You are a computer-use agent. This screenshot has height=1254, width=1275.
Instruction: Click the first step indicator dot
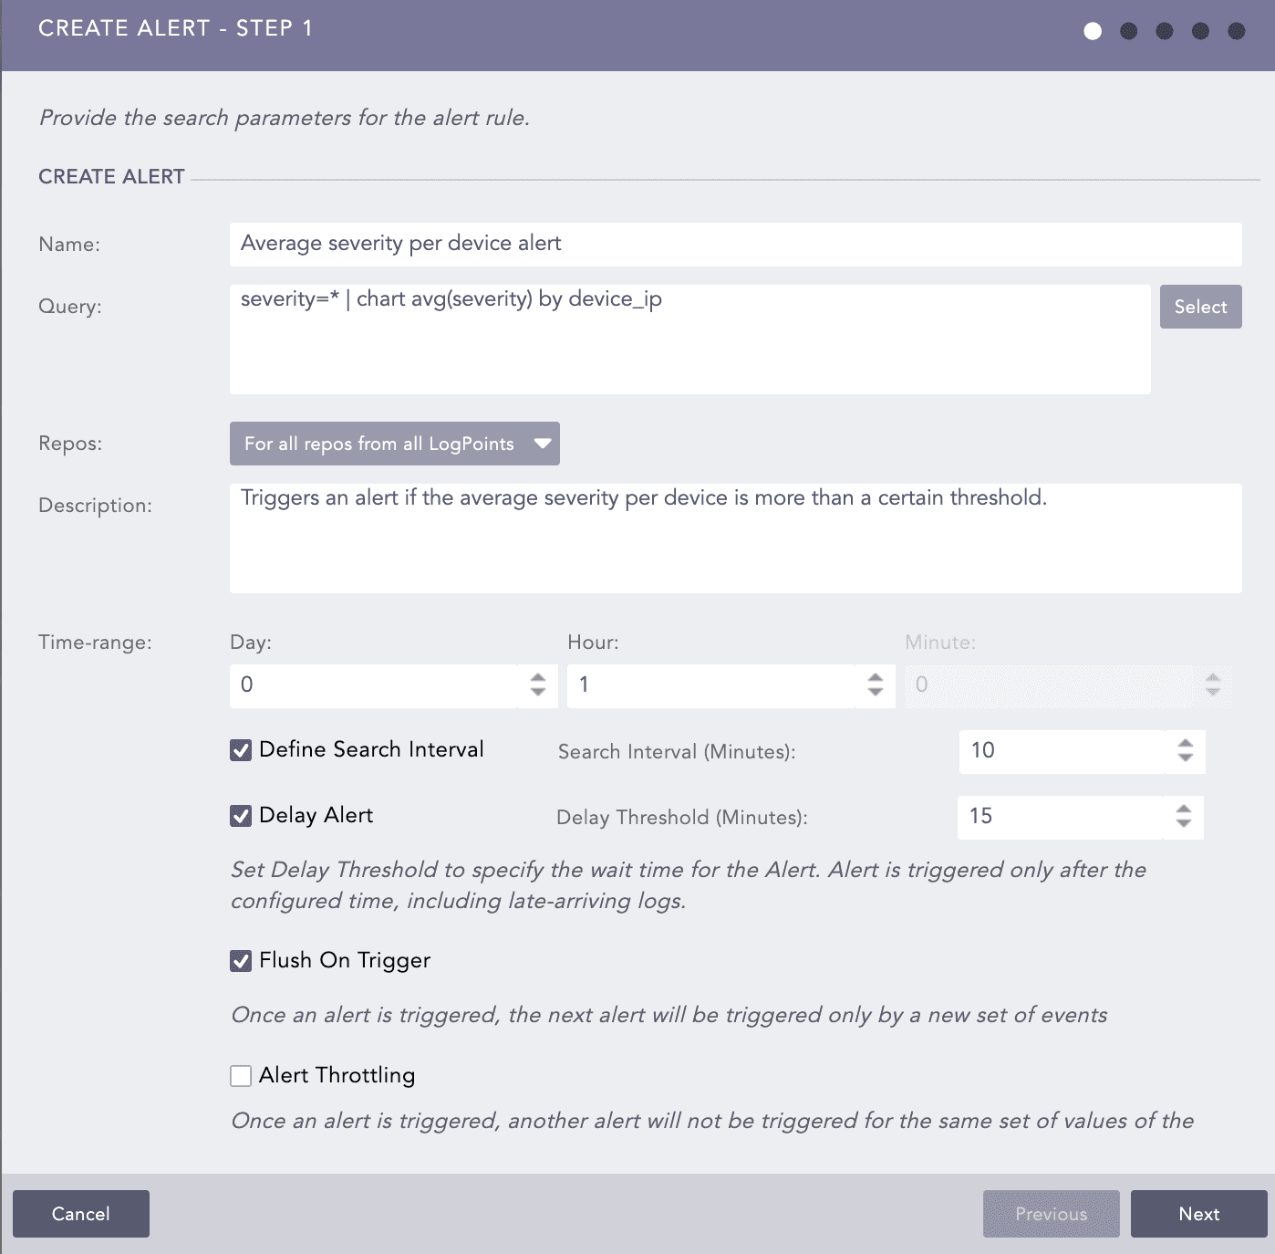pos(1092,29)
